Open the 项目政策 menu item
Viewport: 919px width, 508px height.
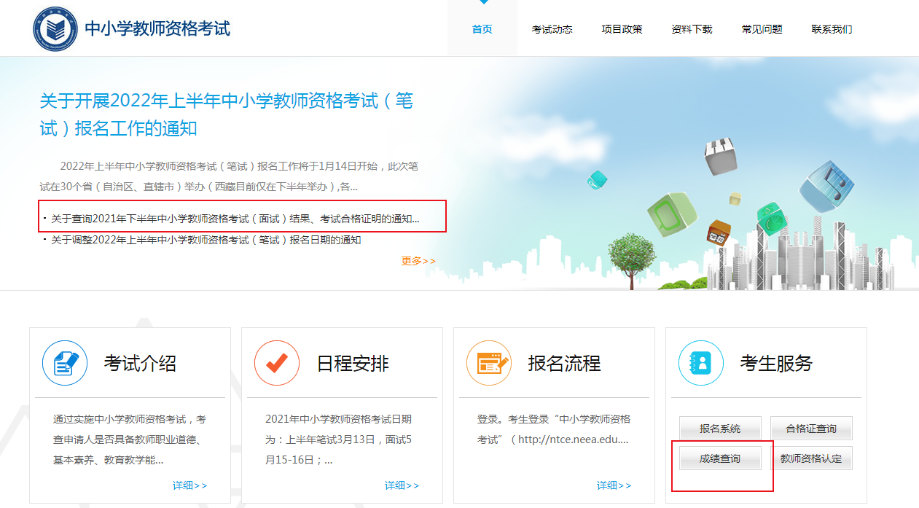click(622, 29)
